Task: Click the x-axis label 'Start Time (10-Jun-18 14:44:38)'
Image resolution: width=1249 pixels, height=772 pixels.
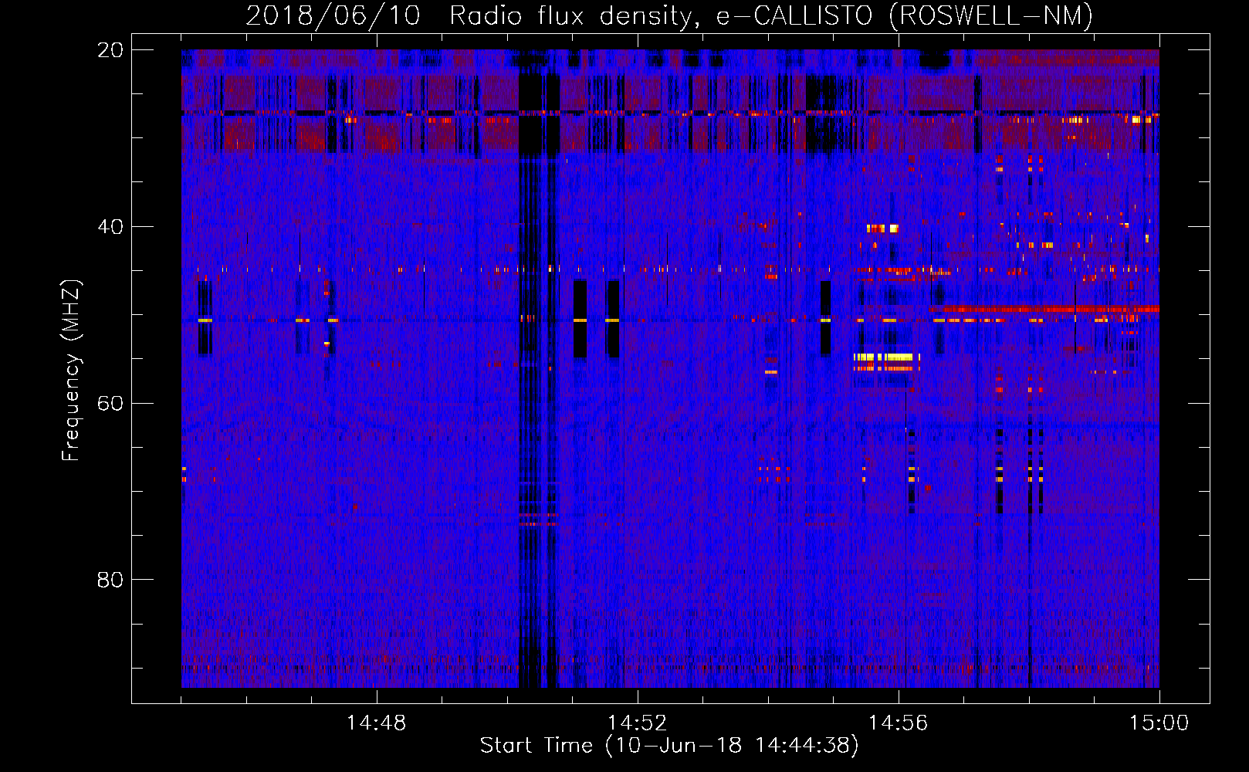Action: 669,745
